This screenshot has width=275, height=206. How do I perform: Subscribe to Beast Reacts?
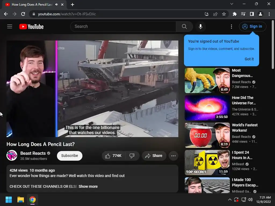(70, 156)
